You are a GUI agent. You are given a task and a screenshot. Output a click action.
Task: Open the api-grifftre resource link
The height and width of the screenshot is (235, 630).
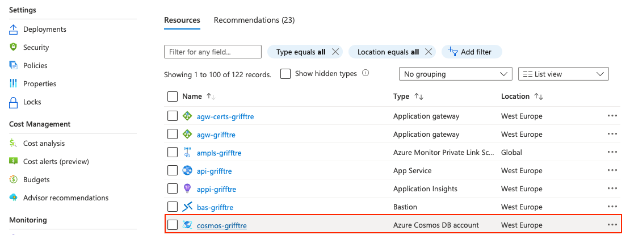pyautogui.click(x=214, y=171)
